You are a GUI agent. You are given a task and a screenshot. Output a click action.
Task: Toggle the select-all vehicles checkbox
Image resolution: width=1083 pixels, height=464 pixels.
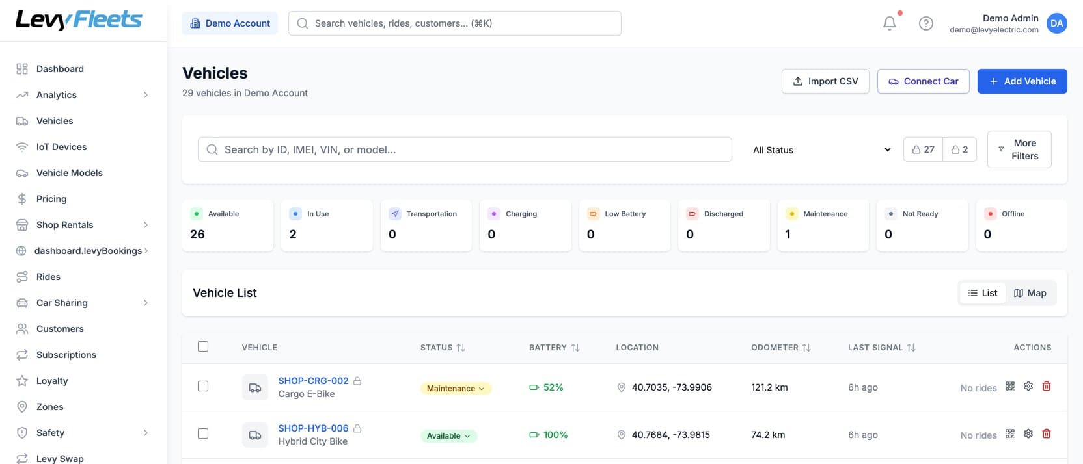[x=203, y=346]
